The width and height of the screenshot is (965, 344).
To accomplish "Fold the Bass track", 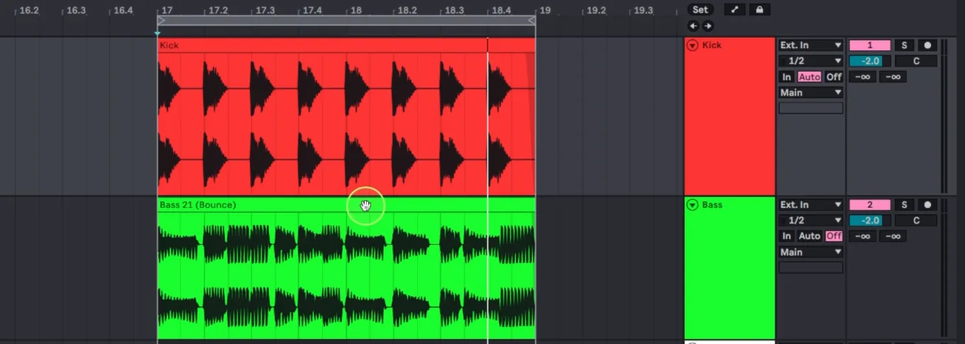I will pos(693,205).
